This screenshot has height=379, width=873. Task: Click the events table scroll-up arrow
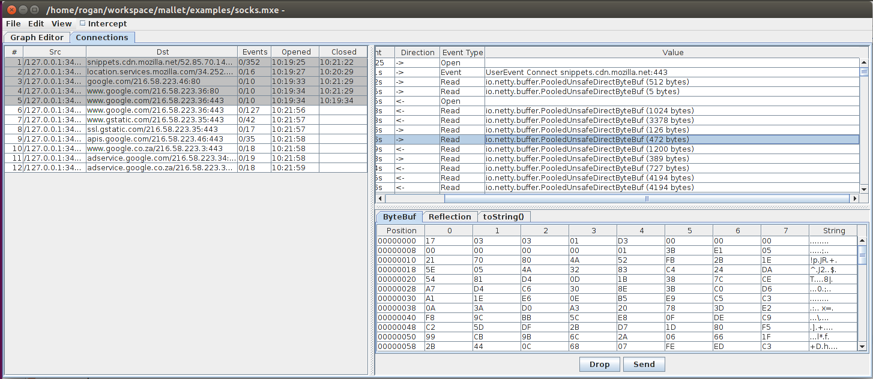(864, 62)
